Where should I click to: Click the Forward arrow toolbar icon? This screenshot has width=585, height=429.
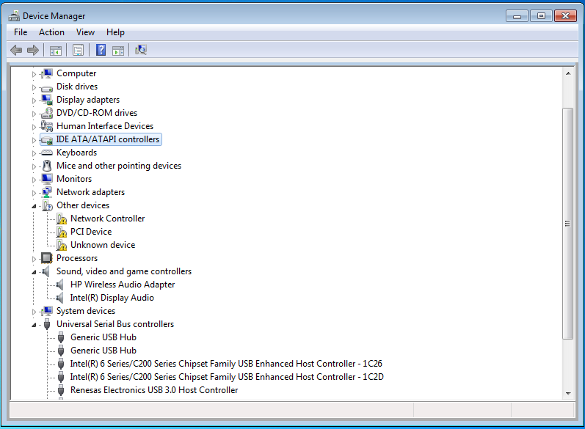(x=33, y=50)
